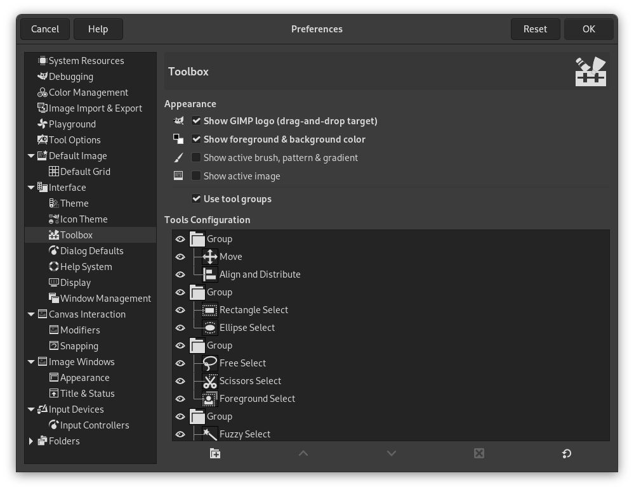Viewport: 634px width, 490px height.
Task: Click the Scissors Select tool icon
Action: (209, 380)
